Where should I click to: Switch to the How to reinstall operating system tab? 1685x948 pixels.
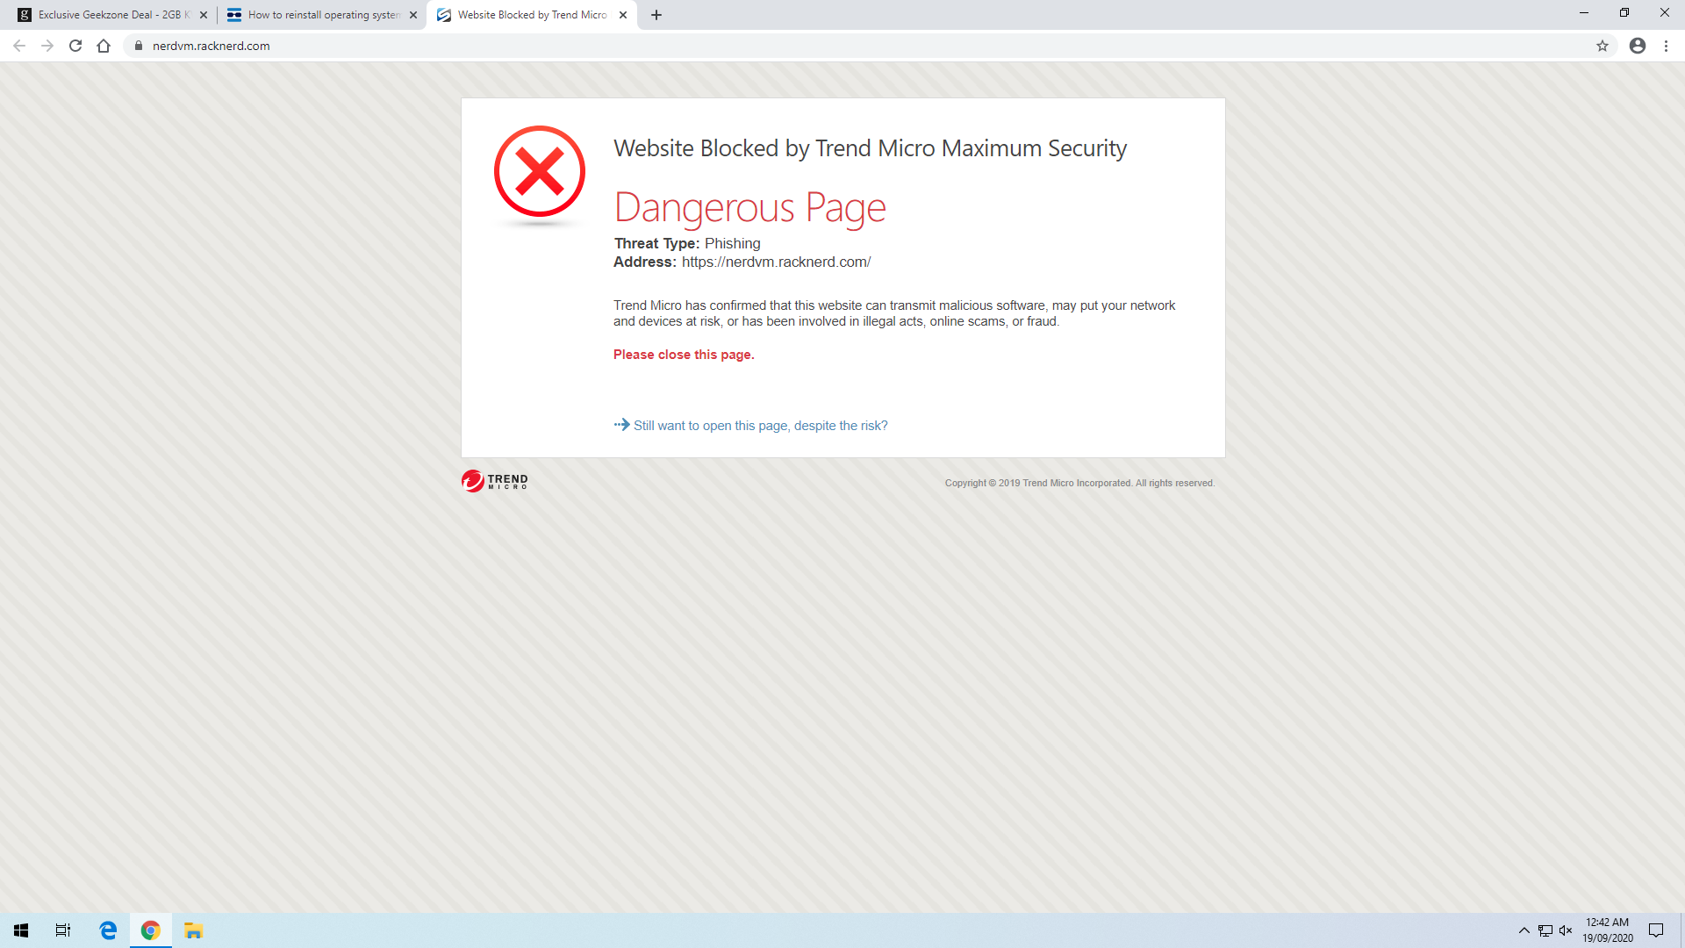click(321, 15)
